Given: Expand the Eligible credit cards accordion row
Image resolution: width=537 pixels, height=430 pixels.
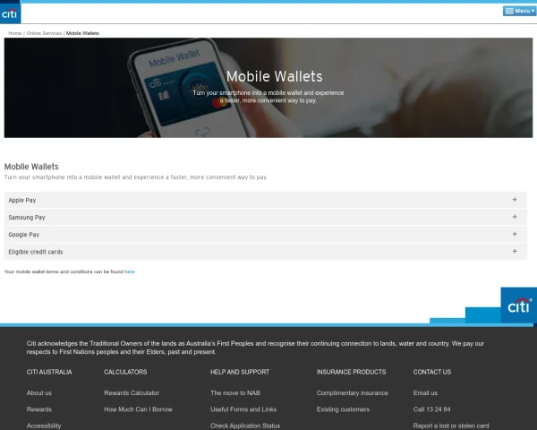Looking at the screenshot, I should pyautogui.click(x=266, y=252).
